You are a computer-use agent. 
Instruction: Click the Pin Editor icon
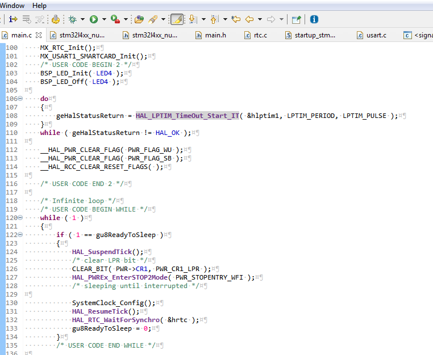point(296,19)
